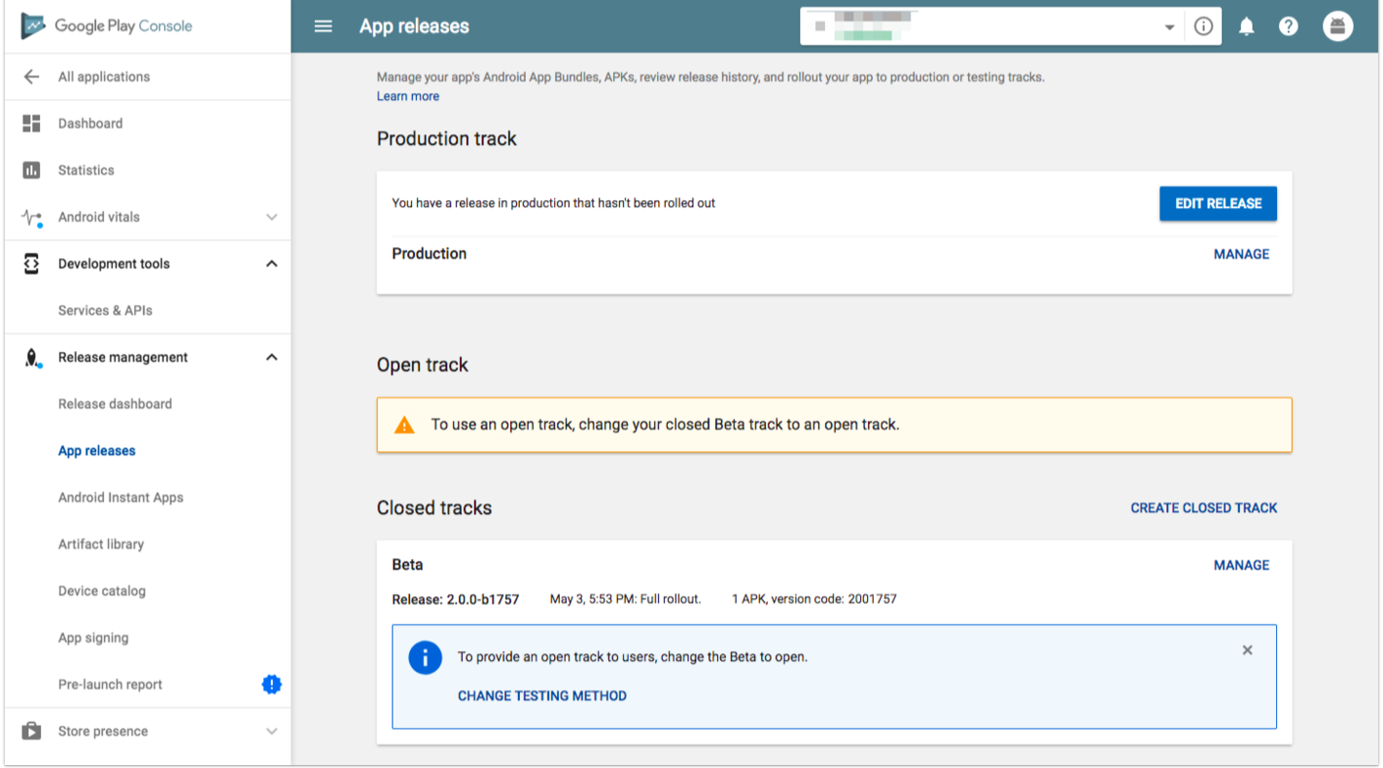Click the account avatar icon
This screenshot has width=1383, height=768.
1337,26
